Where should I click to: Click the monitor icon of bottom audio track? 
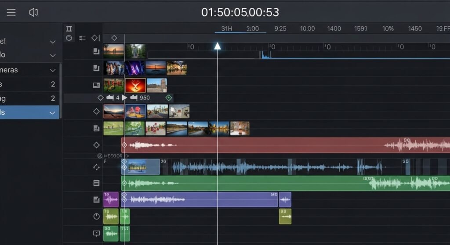pyautogui.click(x=96, y=233)
